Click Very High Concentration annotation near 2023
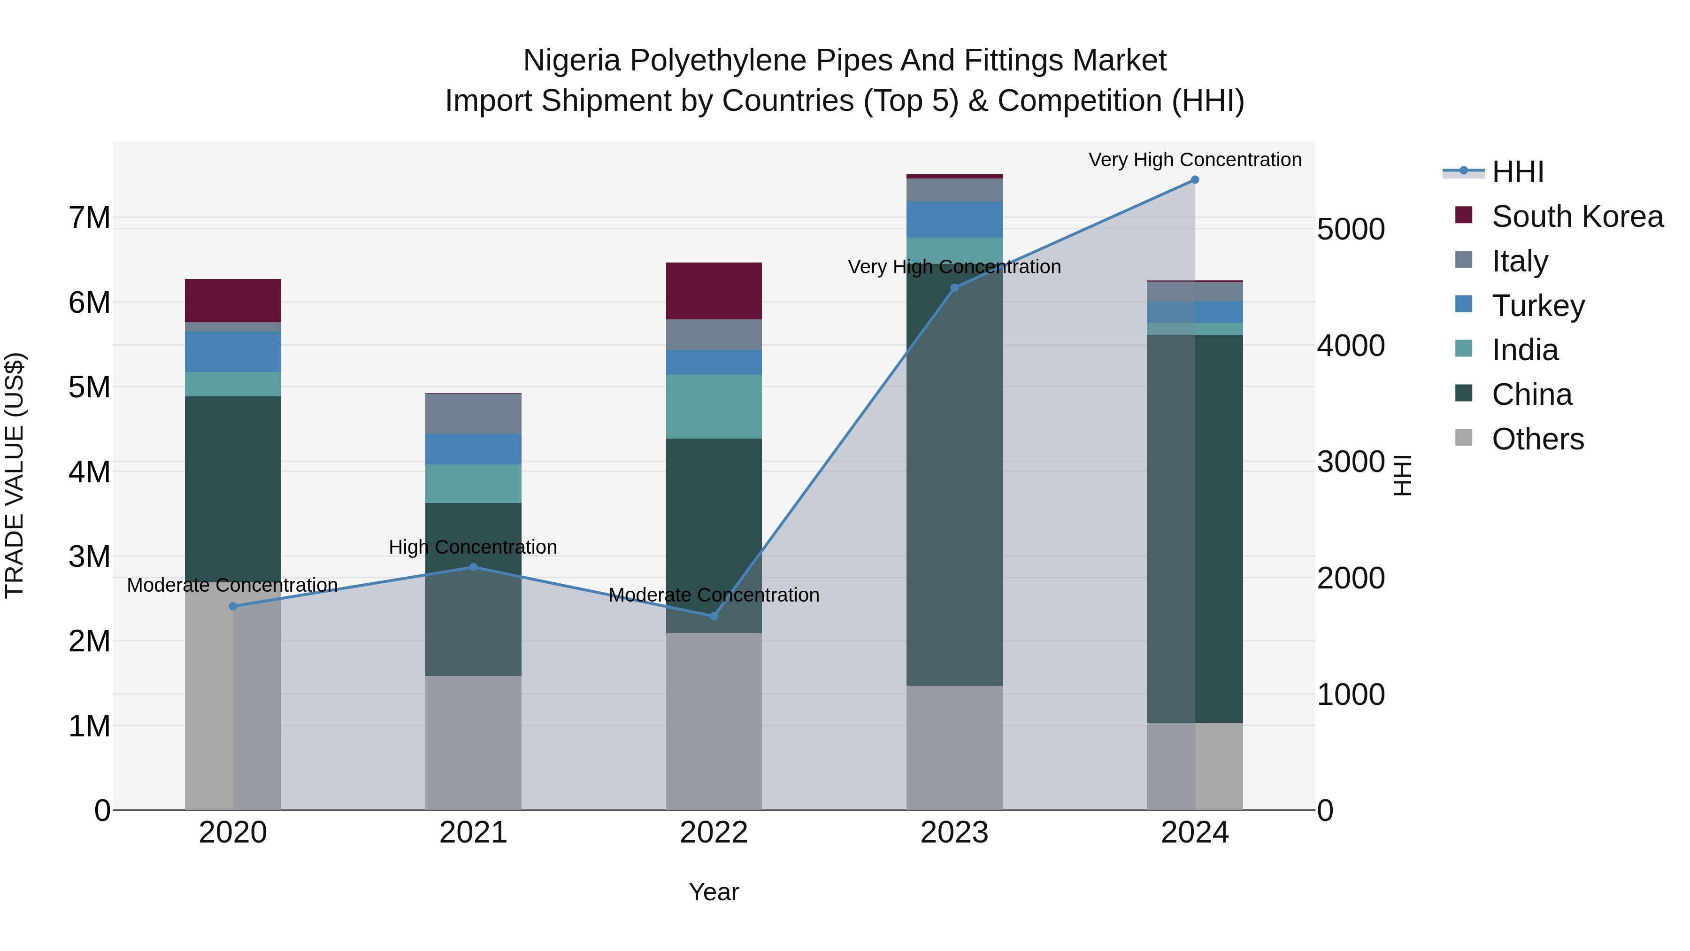Screen dimensions: 1690x951 tap(954, 266)
